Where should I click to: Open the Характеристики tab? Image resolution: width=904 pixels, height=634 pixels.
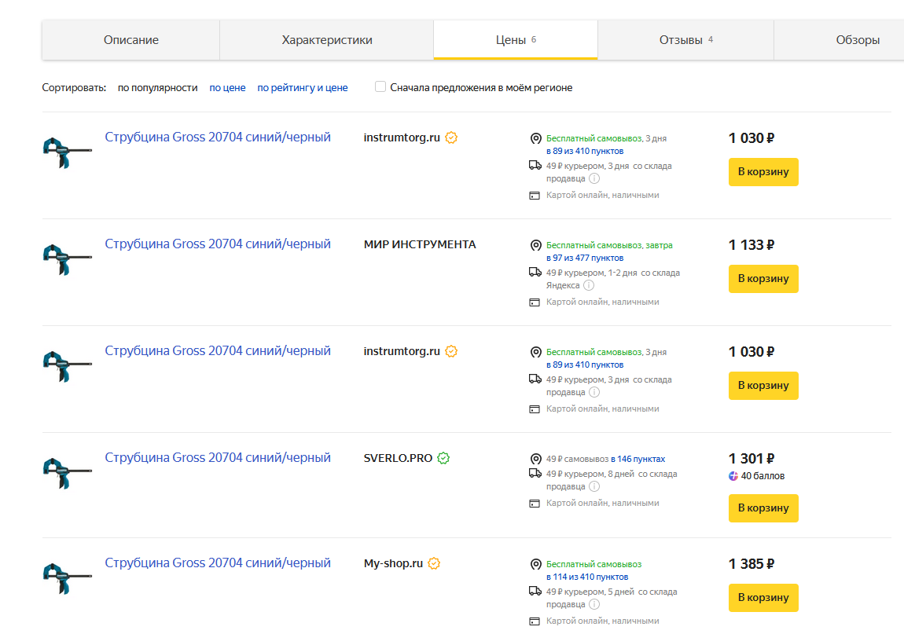coord(327,40)
